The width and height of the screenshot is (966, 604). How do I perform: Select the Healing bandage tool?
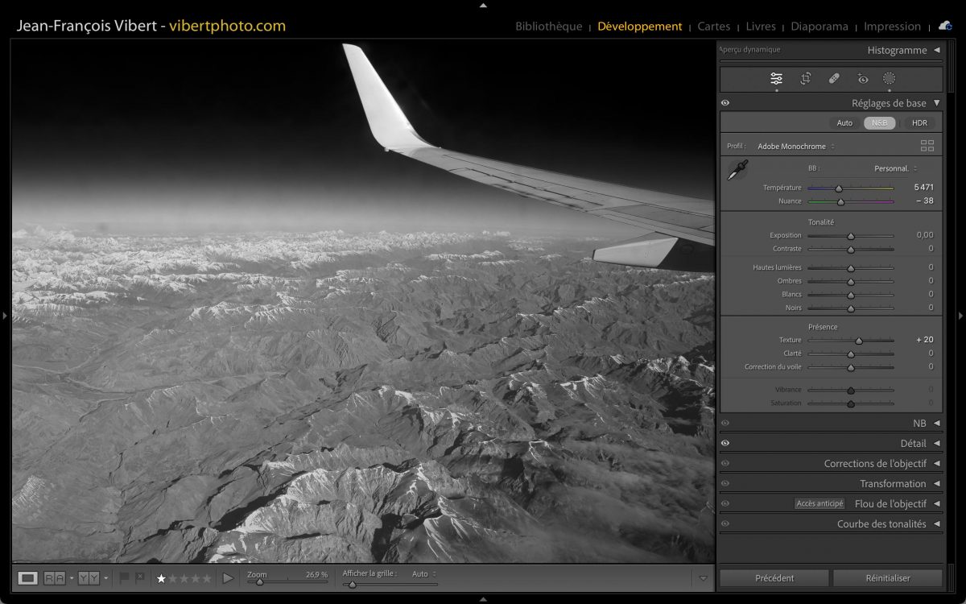coord(834,78)
